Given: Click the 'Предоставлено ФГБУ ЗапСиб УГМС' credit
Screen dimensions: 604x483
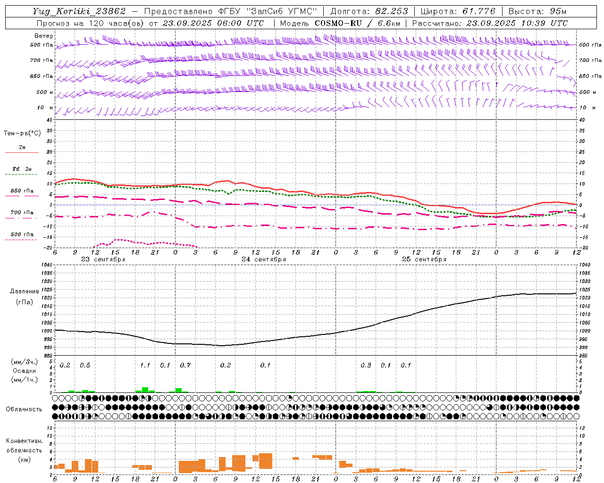Looking at the screenshot, I should [x=230, y=11].
